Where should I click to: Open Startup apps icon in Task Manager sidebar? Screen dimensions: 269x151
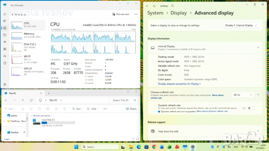[5, 42]
